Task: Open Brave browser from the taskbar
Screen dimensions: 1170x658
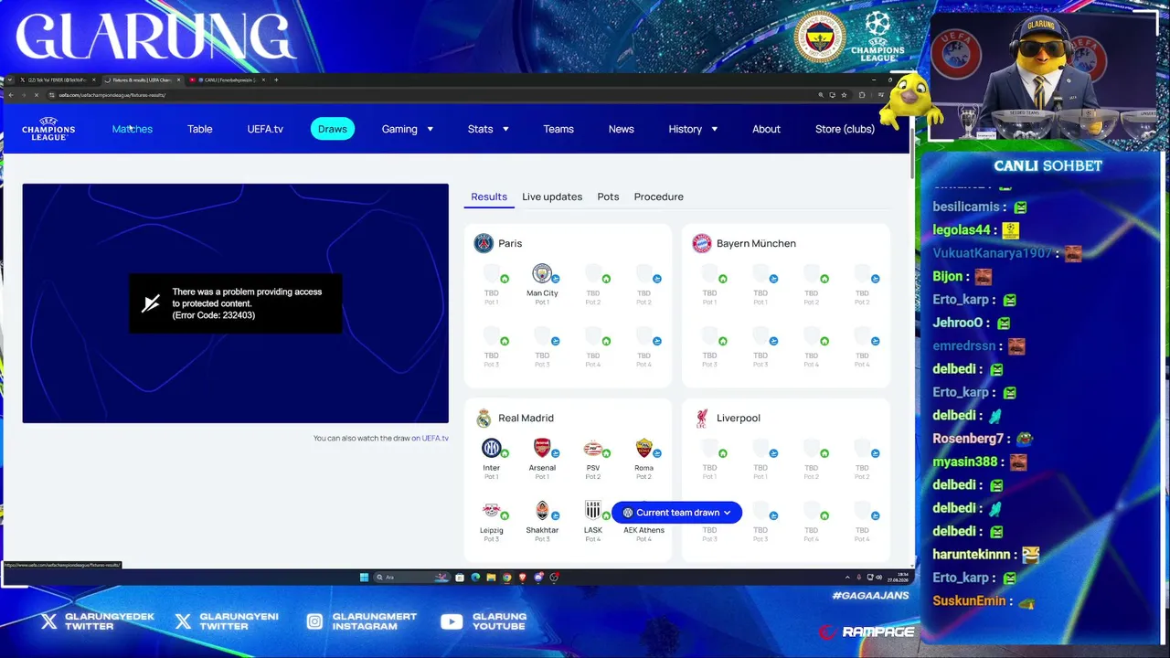Action: coord(523,578)
